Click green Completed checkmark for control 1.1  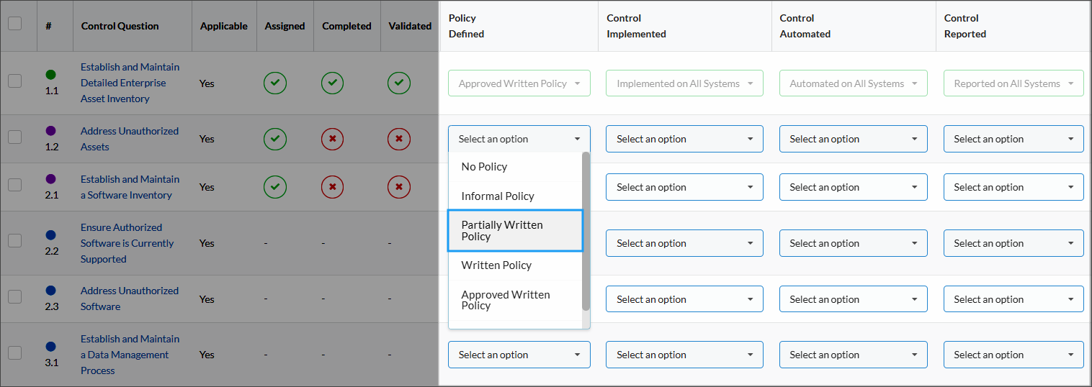(332, 83)
